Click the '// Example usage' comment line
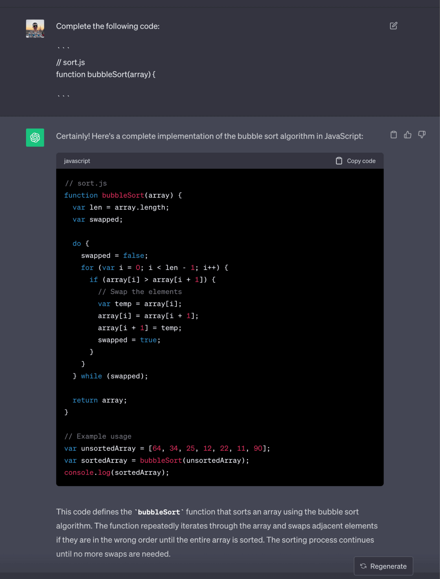The width and height of the screenshot is (440, 579). tap(98, 436)
